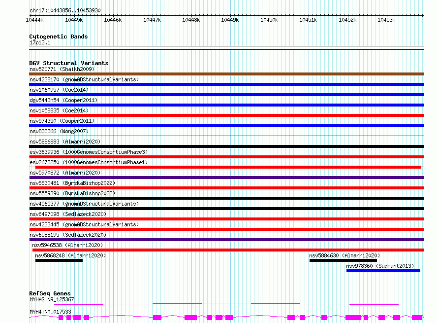Open nsv4238170 (gnomADStructuralVariants) label

tap(84, 79)
